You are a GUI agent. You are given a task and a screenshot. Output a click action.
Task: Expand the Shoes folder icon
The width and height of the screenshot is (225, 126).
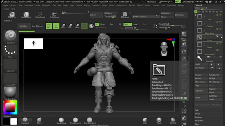point(199,44)
